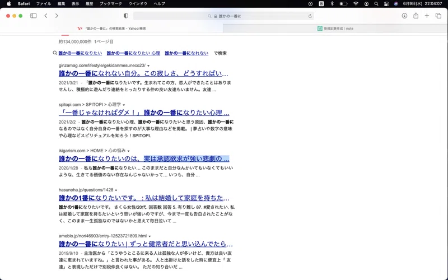448x280 pixels.
Task: Open result 誰かの一番になれない自分。この寂しさ
Action: [x=143, y=73]
